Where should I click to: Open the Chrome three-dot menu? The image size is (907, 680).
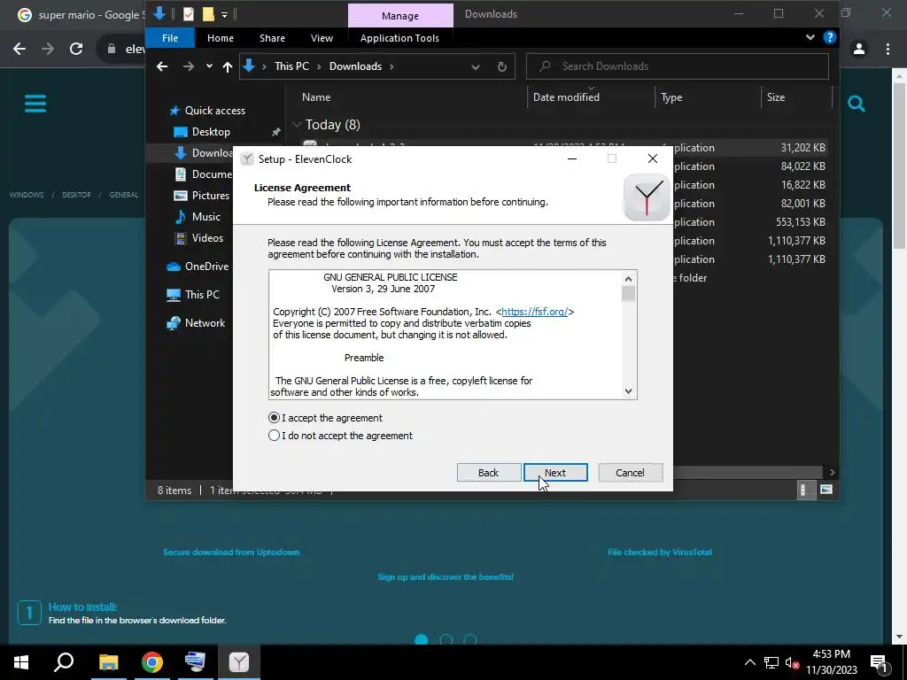(888, 50)
